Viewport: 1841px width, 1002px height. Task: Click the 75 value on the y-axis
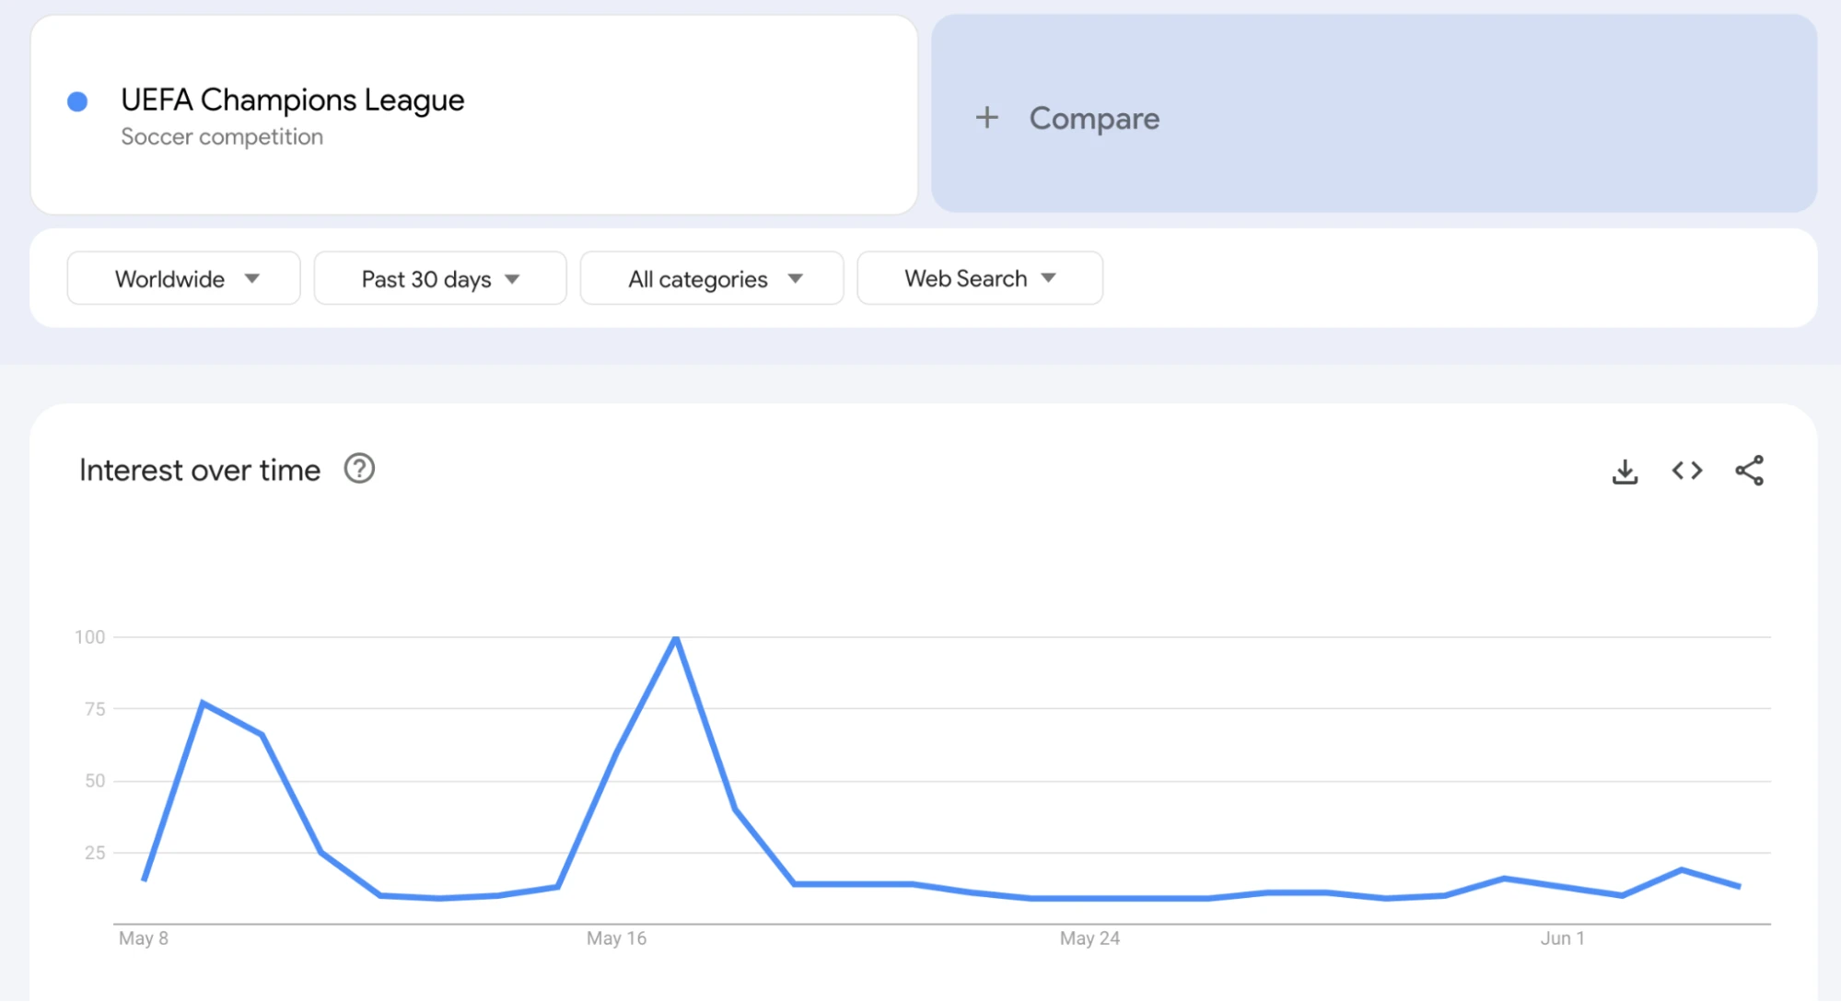pyautogui.click(x=95, y=709)
